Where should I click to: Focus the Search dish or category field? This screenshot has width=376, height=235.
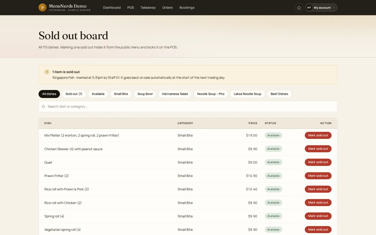[188, 107]
